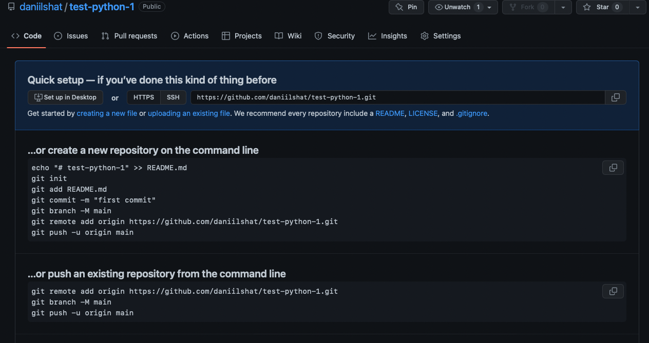Click the git commit -m "first commit" line
The height and width of the screenshot is (343, 649).
[x=93, y=200]
